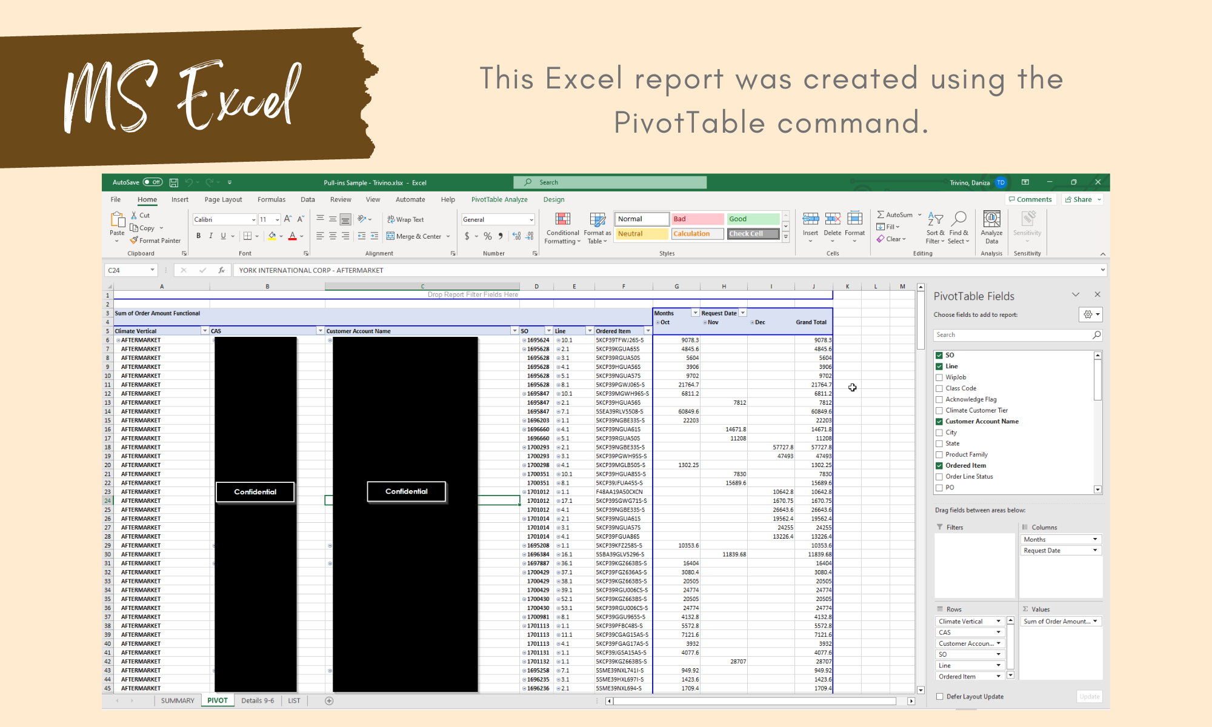This screenshot has height=727, width=1212.
Task: Expand the Months field dropdown in Columns
Action: pos(1095,539)
